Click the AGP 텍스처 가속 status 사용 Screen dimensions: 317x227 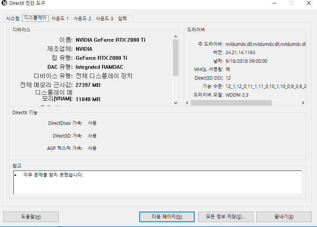(92, 148)
